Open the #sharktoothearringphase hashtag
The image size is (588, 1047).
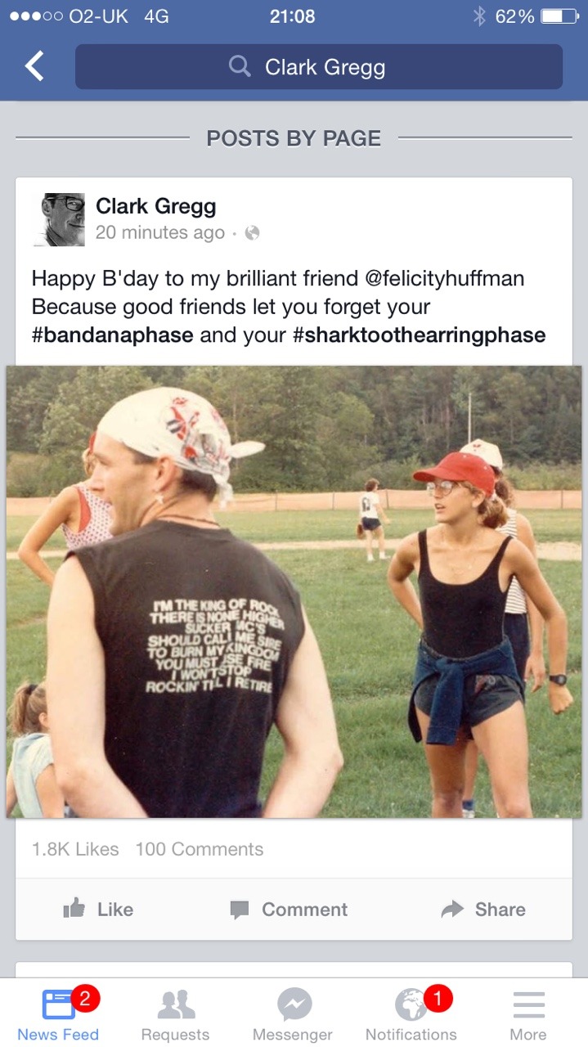(419, 335)
